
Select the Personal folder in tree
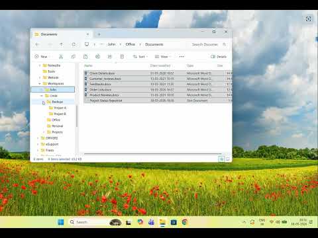[57, 126]
